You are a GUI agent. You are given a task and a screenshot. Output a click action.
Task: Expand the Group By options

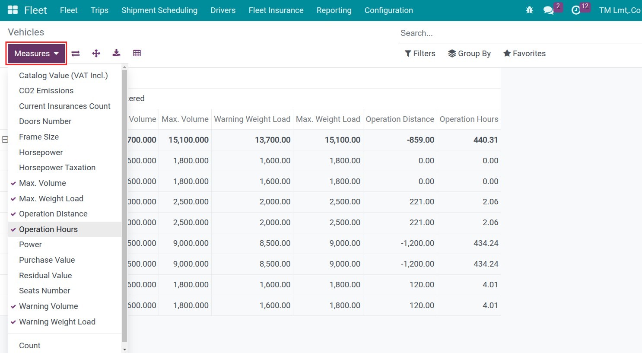(469, 54)
